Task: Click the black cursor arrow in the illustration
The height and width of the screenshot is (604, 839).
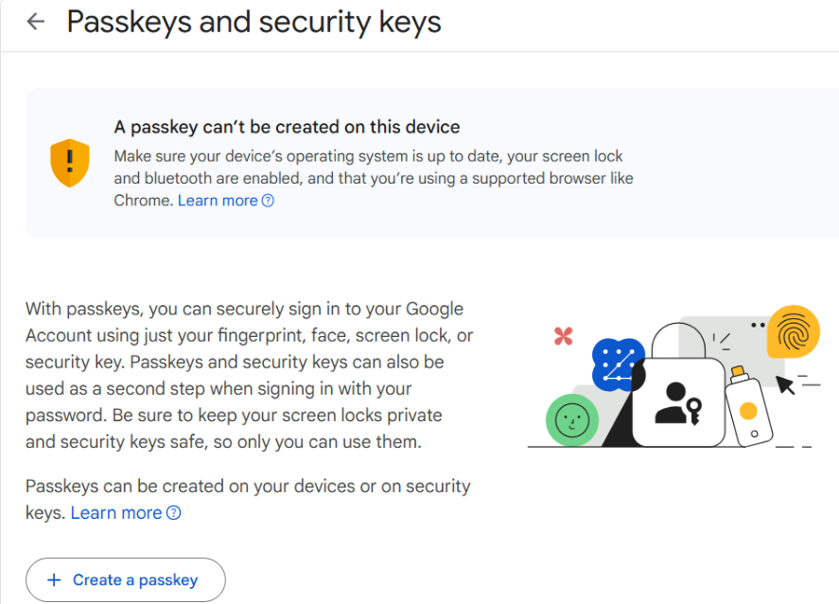Action: pos(784,383)
